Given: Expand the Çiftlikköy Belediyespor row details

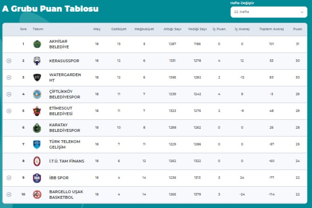Looking at the screenshot, I should click(9, 94).
